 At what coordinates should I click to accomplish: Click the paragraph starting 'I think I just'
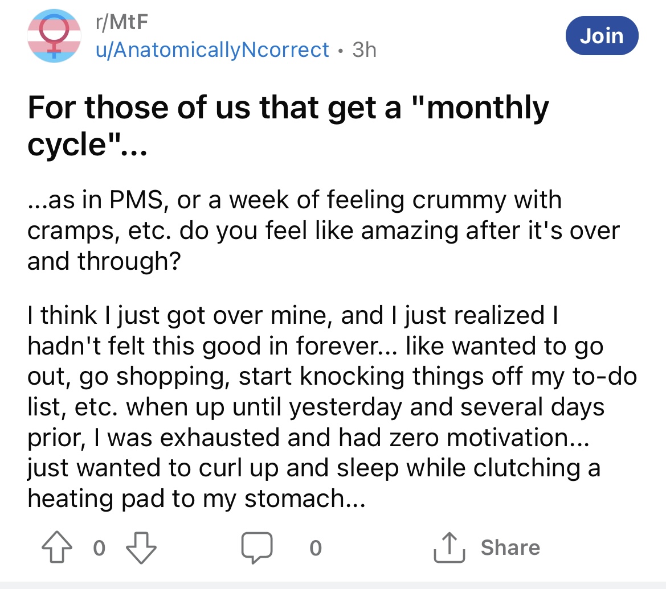[332, 406]
